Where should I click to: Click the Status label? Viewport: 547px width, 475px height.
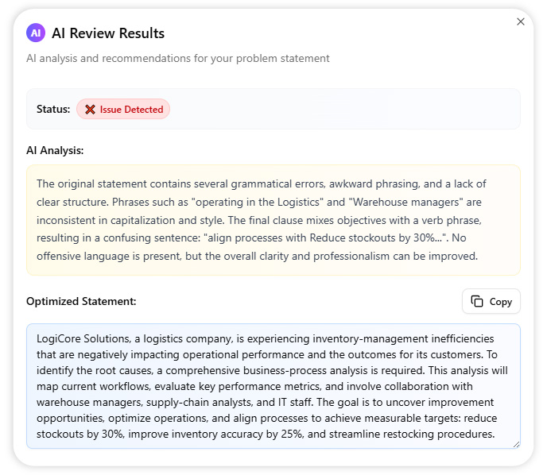(53, 110)
